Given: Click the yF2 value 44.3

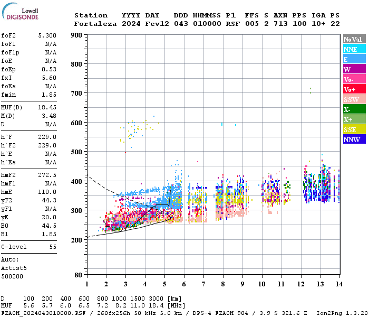Looking at the screenshot, I should click(x=49, y=200).
